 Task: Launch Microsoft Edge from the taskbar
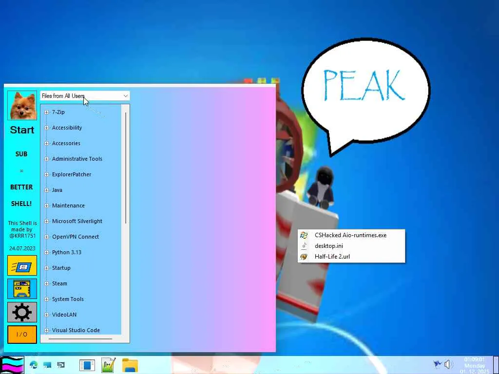coord(34,365)
